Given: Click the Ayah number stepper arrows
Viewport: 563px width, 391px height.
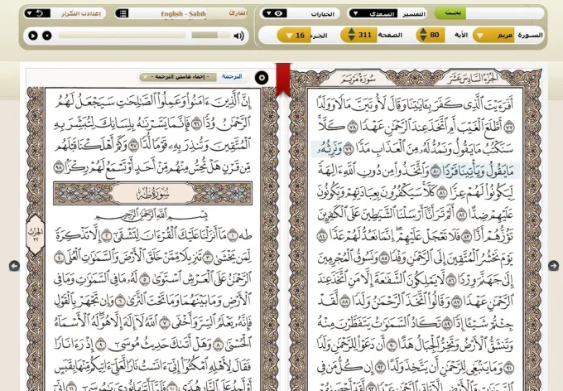Looking at the screenshot, I should click(422, 35).
